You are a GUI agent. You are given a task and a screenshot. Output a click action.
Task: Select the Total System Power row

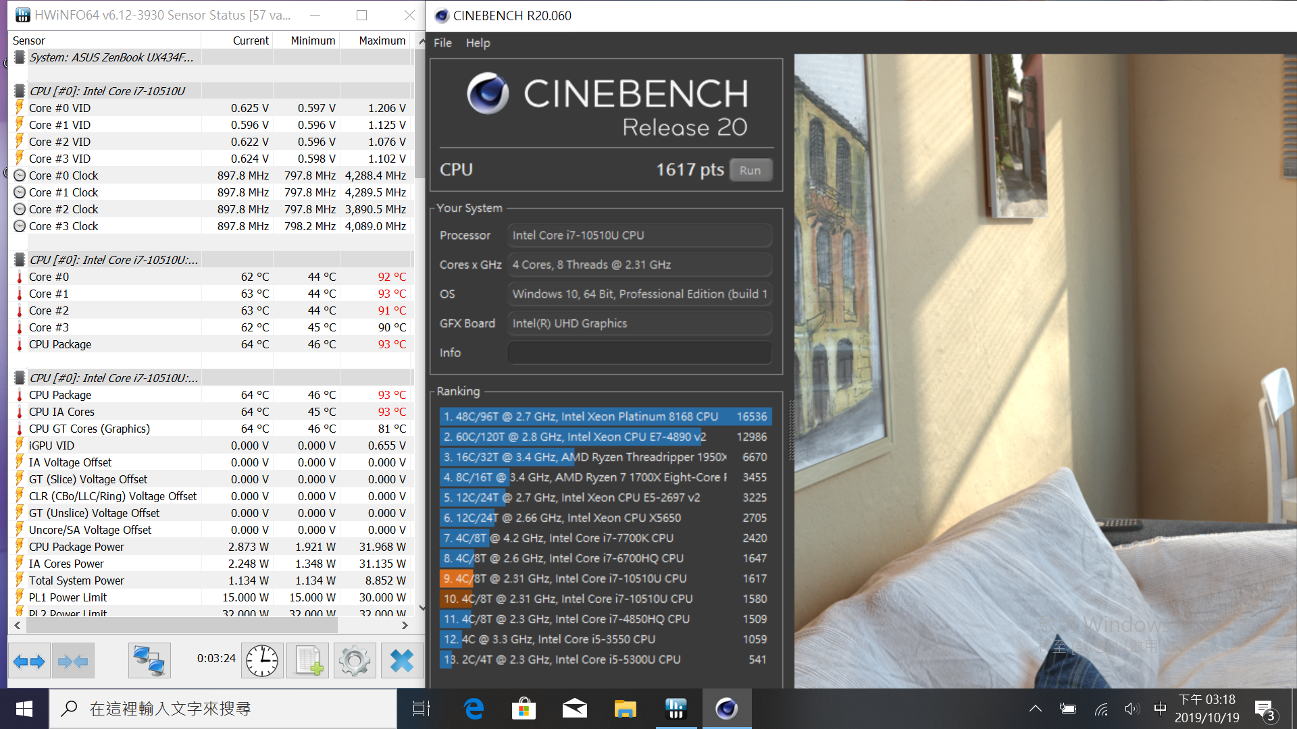point(210,580)
